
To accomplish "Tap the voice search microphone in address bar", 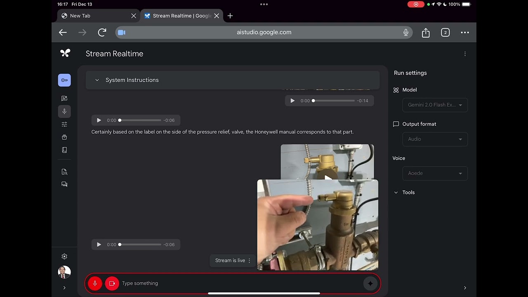I will pos(406,32).
